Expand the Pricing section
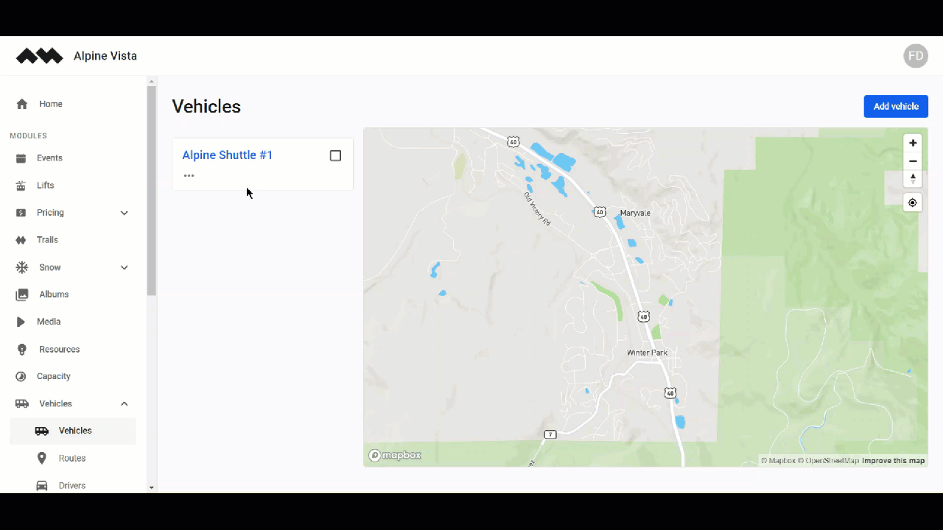The image size is (943, 530). (x=124, y=212)
